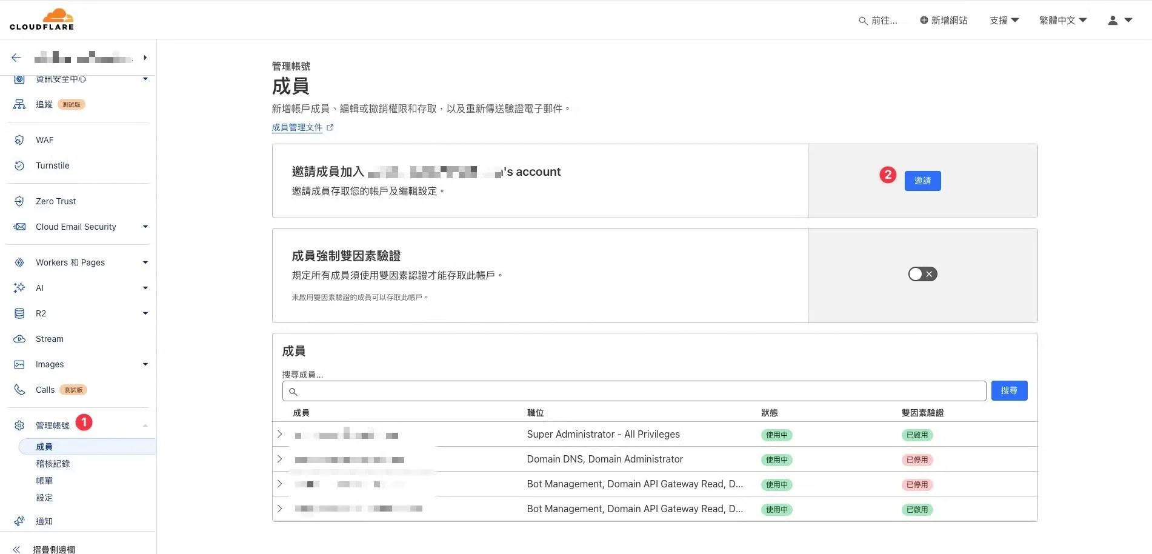Image resolution: width=1152 pixels, height=554 pixels.
Task: Click the Stream cloud icon
Action: (19, 339)
